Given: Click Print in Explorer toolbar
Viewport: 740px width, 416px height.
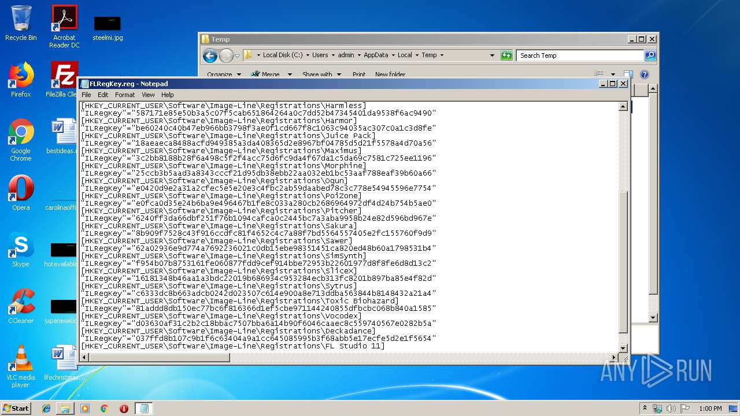Looking at the screenshot, I should click(x=359, y=74).
